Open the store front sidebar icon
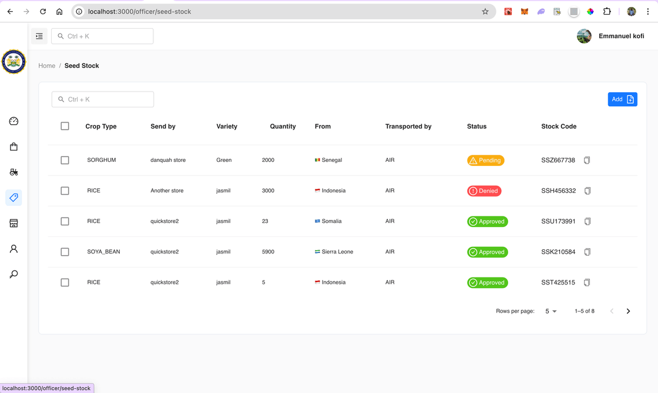The image size is (658, 393). pos(14,223)
